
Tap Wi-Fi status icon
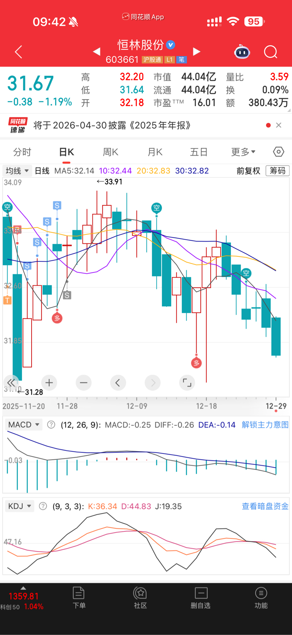pyautogui.click(x=233, y=21)
